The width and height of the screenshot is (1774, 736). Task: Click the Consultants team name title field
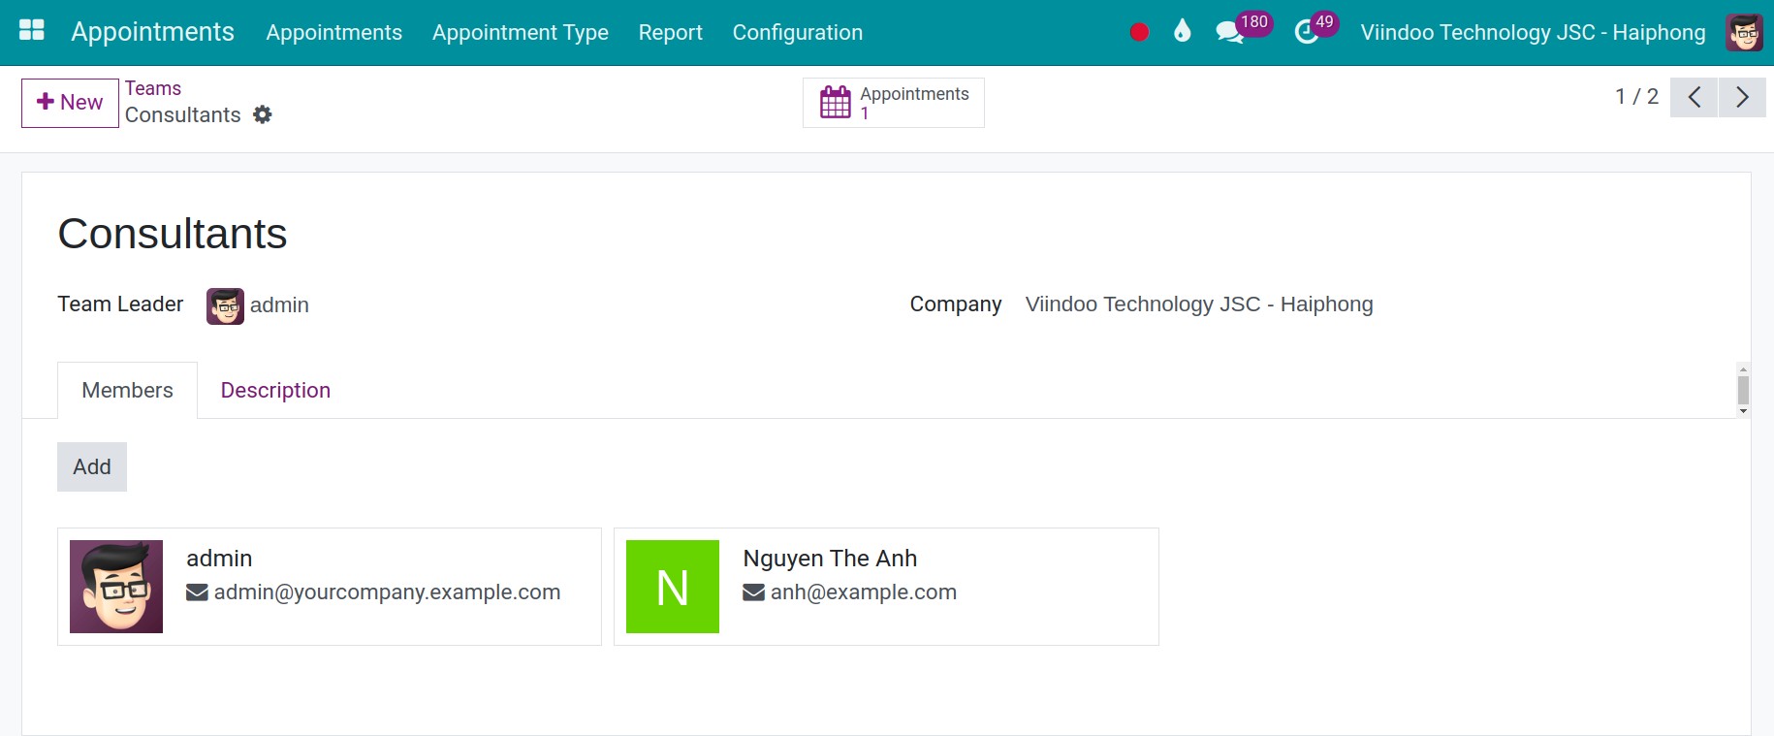point(173,234)
